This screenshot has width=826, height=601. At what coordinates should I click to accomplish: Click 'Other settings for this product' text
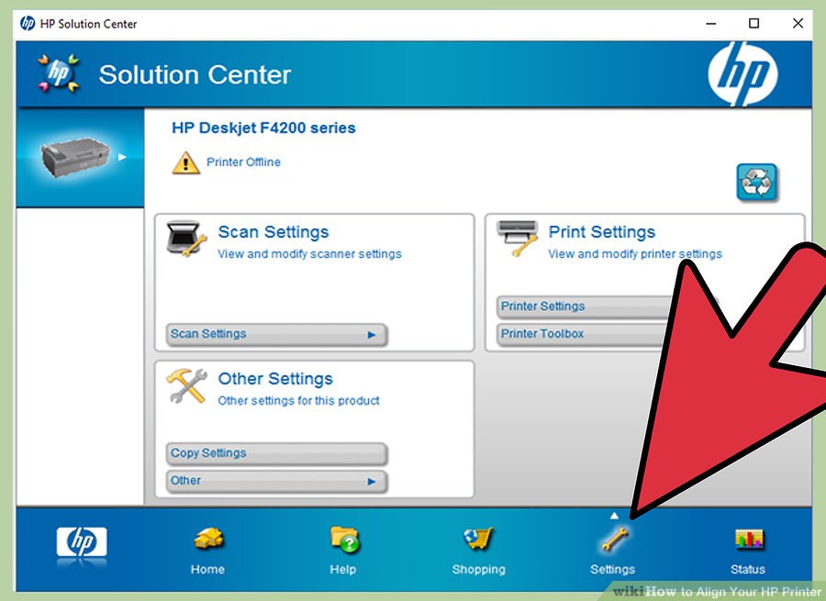pos(298,401)
